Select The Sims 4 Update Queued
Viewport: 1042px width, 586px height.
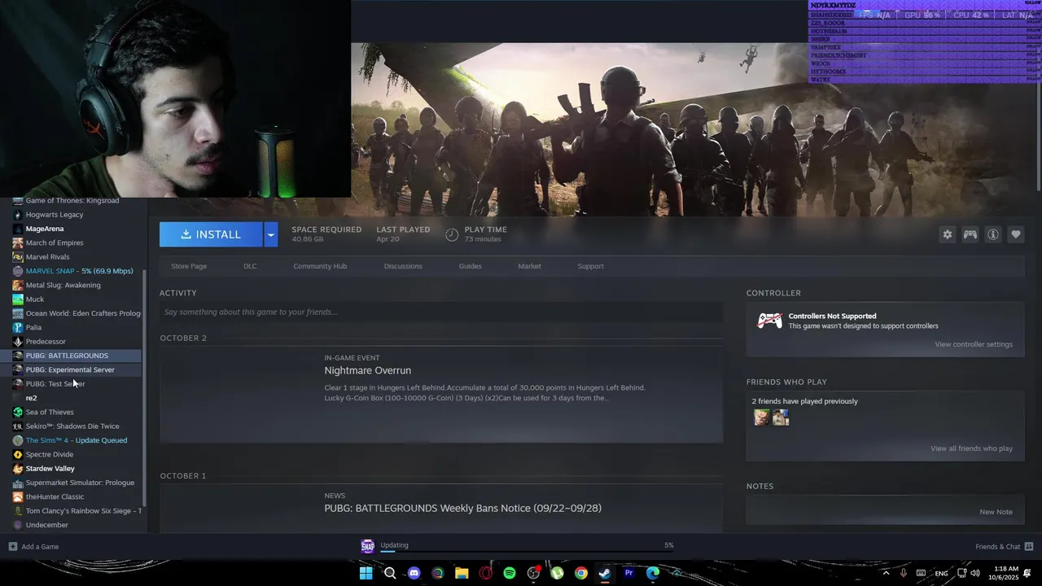click(x=76, y=440)
